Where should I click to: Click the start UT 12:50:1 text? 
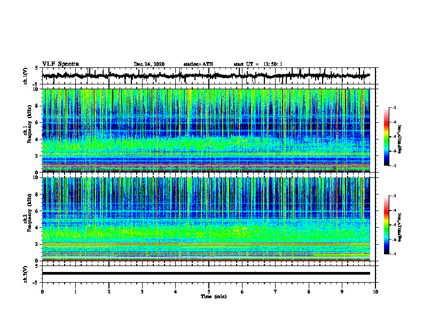click(x=258, y=64)
